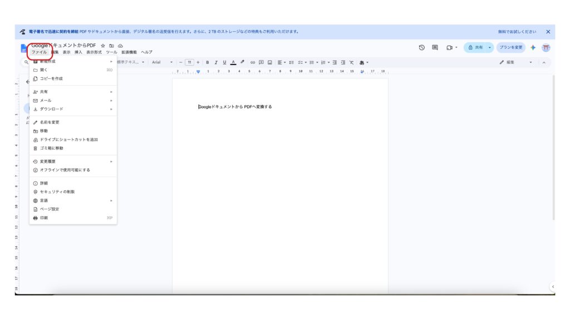
Task: Increase the indent
Action: pyautogui.click(x=343, y=62)
